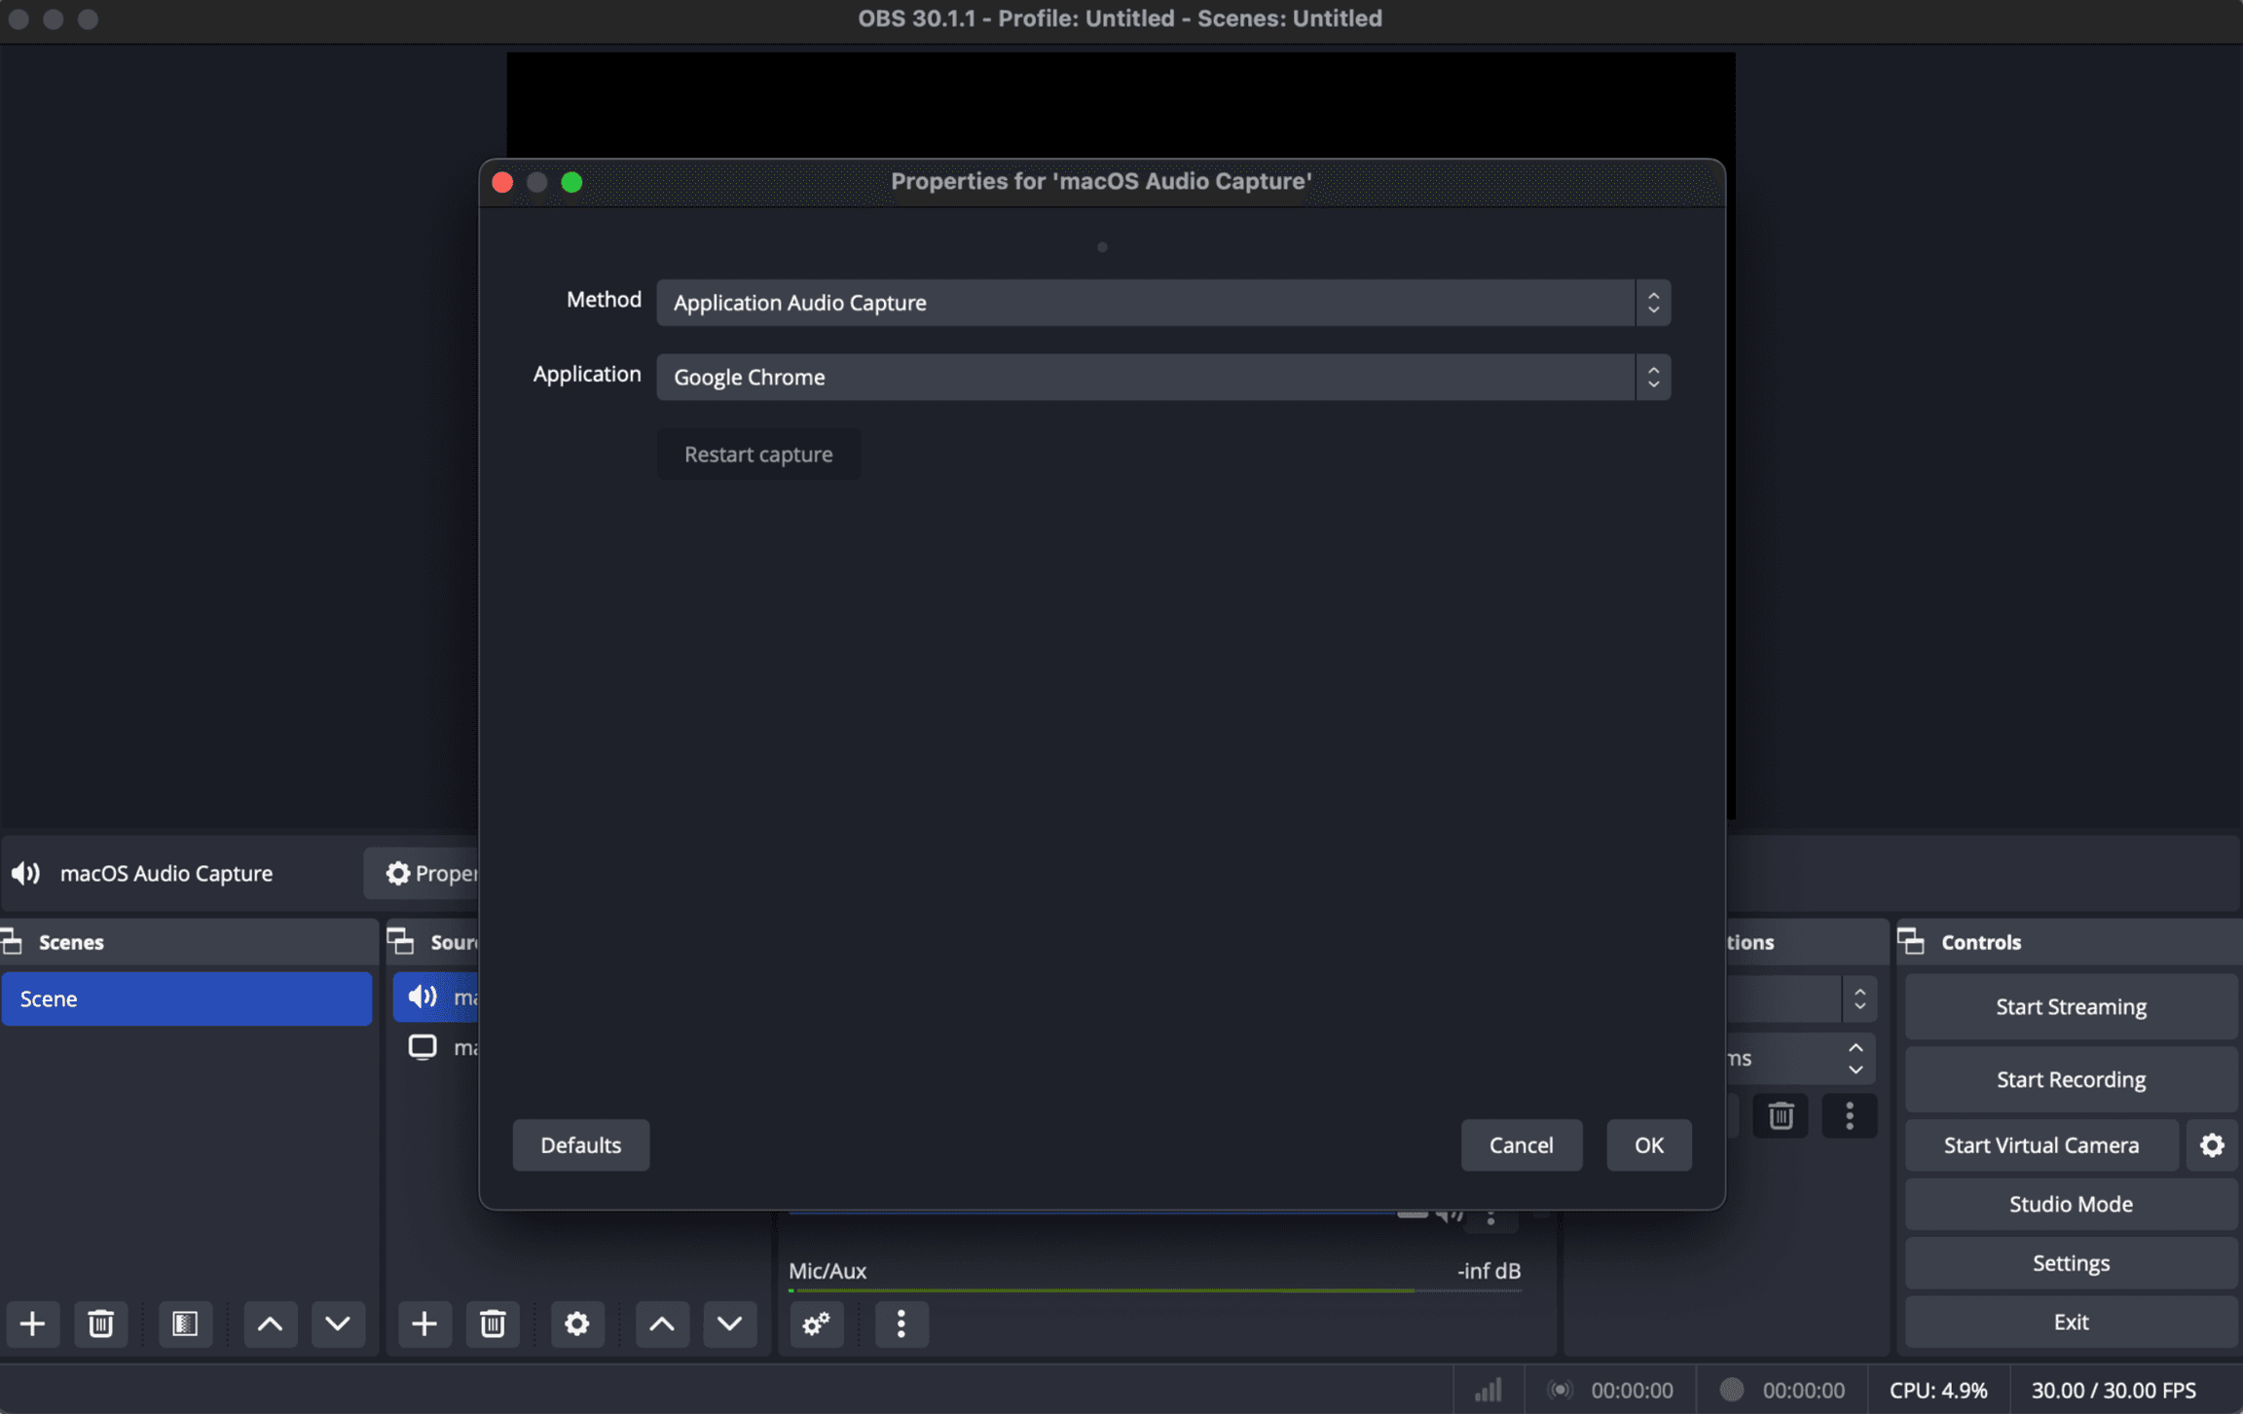Click Restart capture button

[758, 454]
